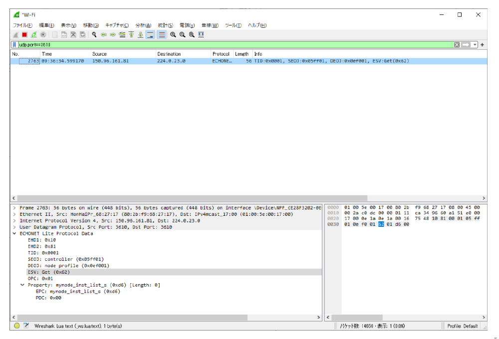Screen dimensions: 499x339
Task: Sort packets by Time column header
Action: 65,54
